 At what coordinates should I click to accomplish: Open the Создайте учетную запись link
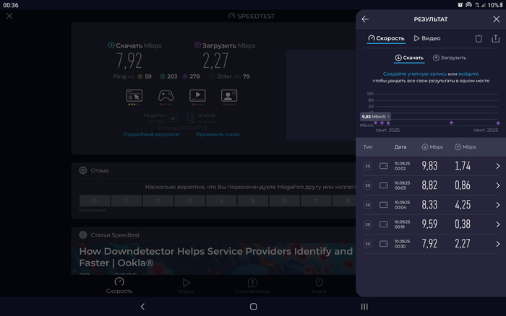pos(414,74)
